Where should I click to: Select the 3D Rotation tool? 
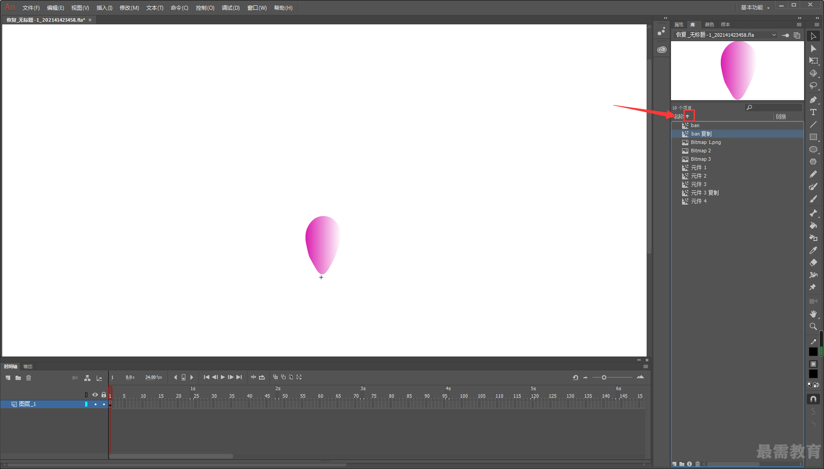point(813,73)
